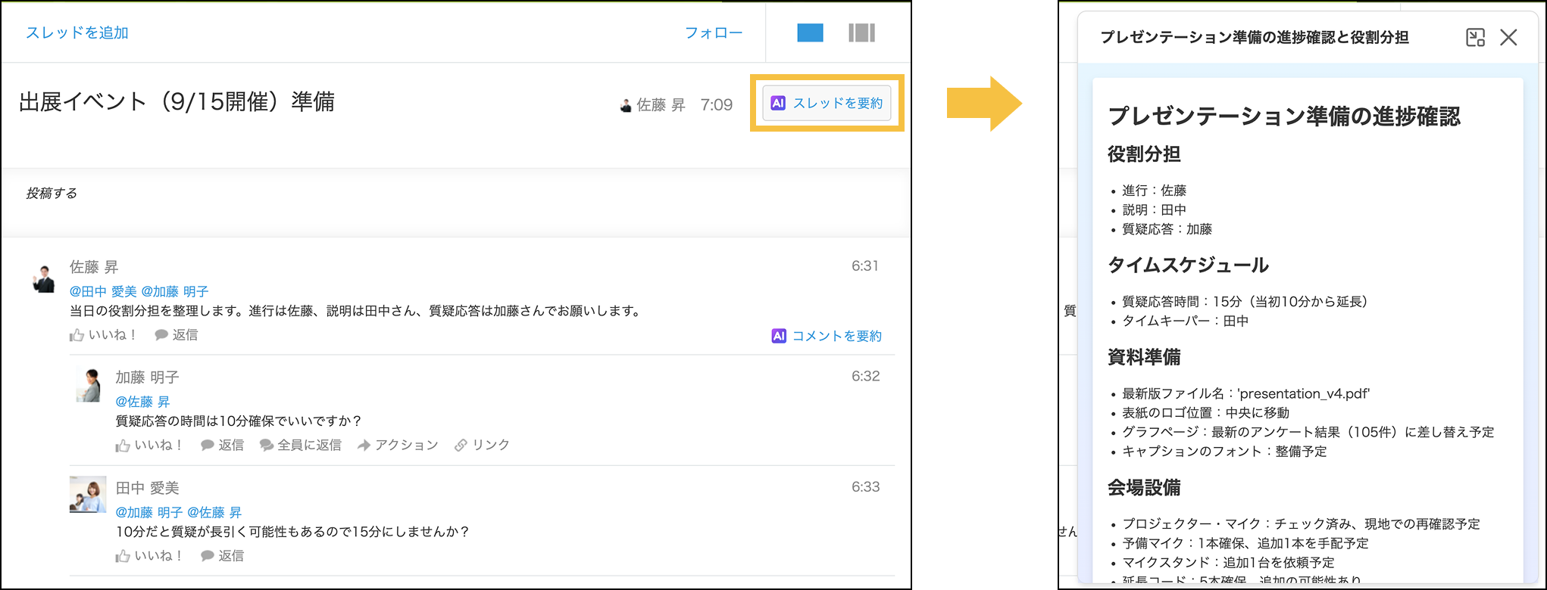This screenshot has height=590, width=1547.
Task: Click the @田中 愛美 mention in 佐藤's comment
Action: click(103, 292)
